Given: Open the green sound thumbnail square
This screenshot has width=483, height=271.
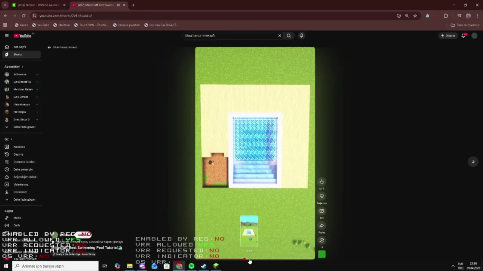Looking at the screenshot, I should tap(321, 255).
